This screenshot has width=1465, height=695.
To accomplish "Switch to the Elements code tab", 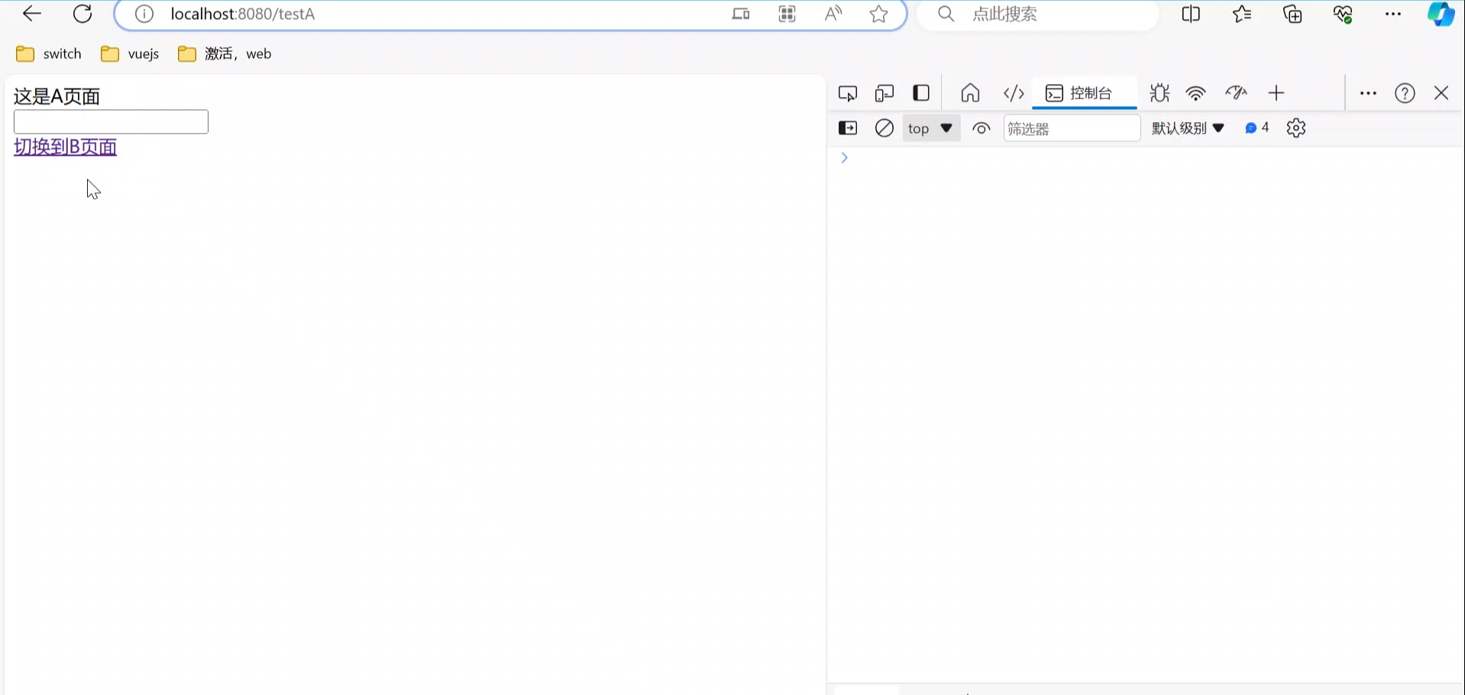I will pos(1014,93).
